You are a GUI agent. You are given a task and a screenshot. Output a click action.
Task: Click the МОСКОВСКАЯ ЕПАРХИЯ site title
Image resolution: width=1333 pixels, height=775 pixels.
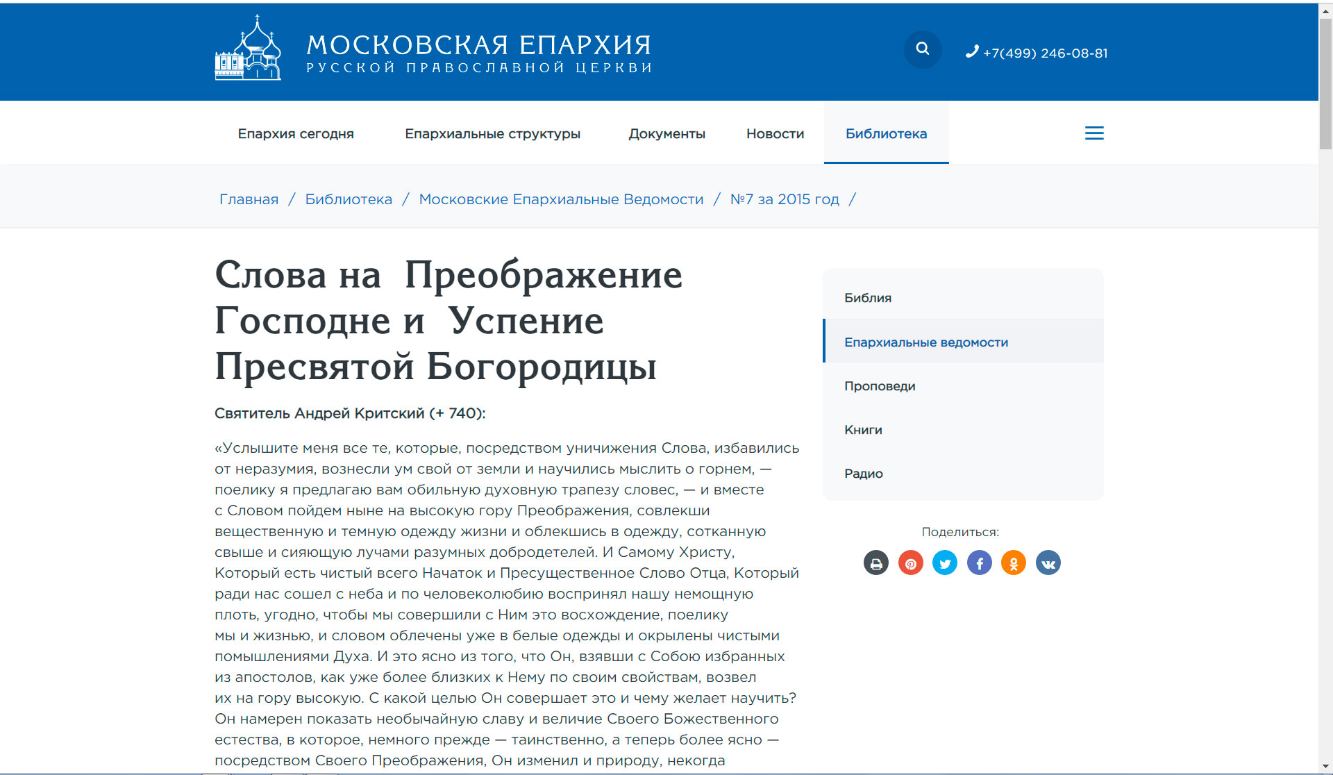(x=479, y=45)
